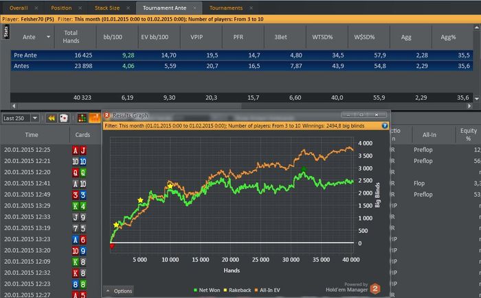Click the playing cards replayer icon

63,118
